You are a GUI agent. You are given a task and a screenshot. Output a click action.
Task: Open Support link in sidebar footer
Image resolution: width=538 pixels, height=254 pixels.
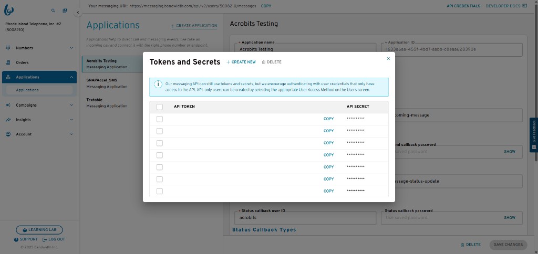click(26, 239)
